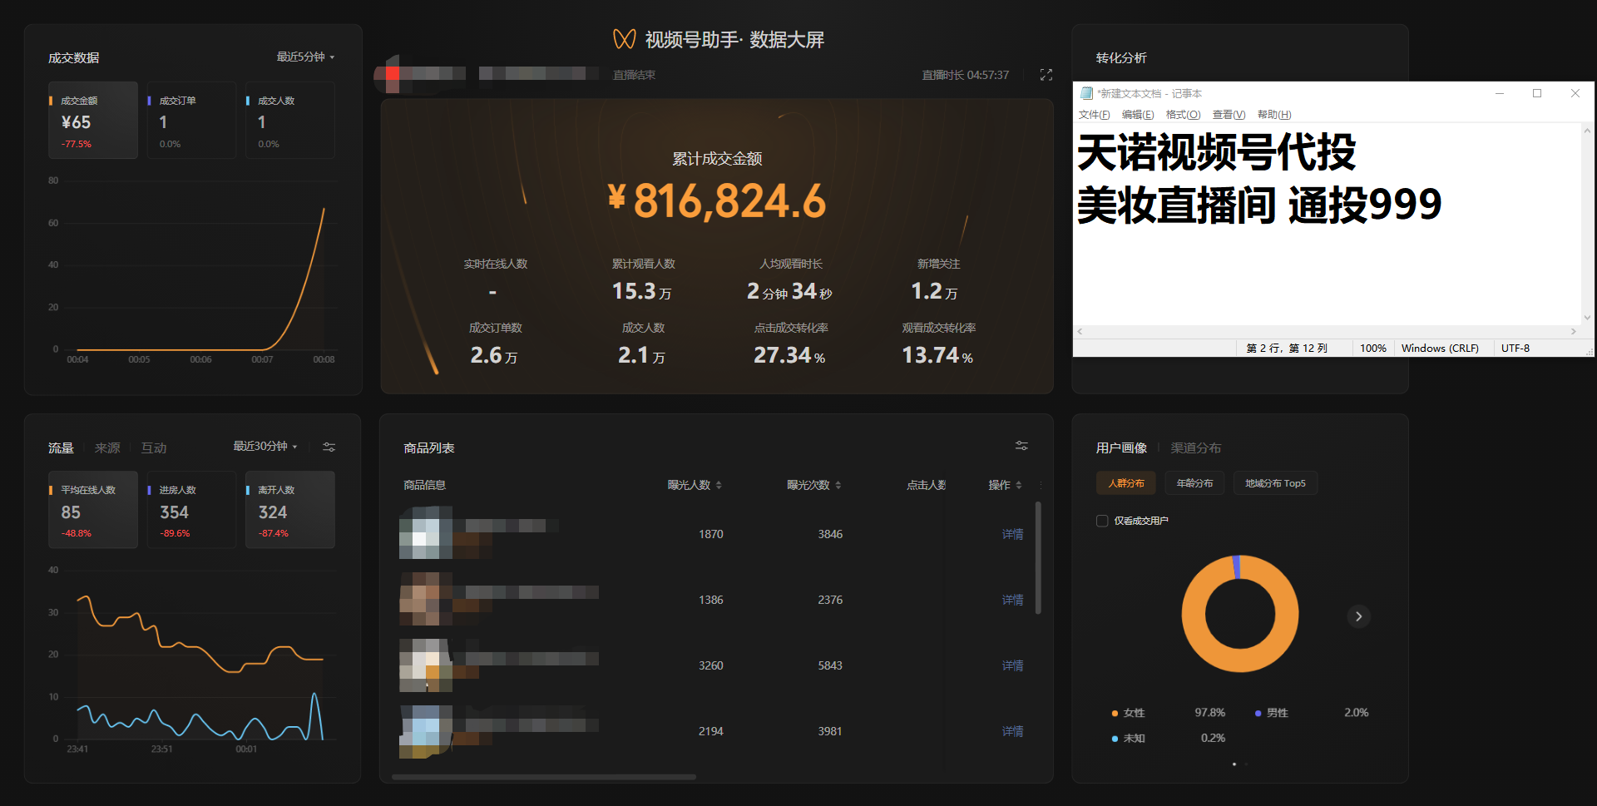1597x806 pixels.
Task: Open 详情 link for product with 1386 exposure
Action: 1012,600
